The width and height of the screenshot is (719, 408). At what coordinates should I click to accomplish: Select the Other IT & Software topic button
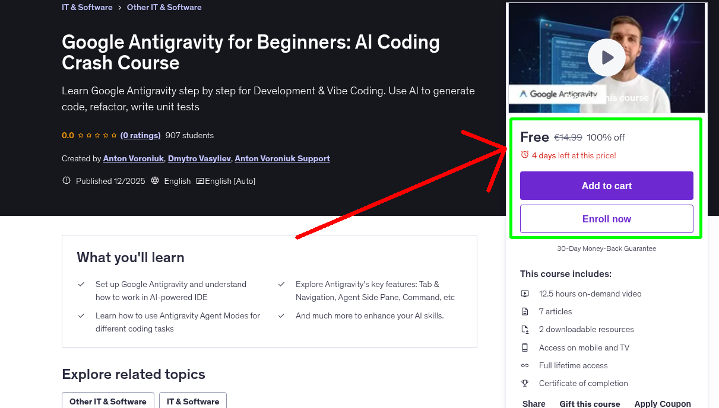(x=107, y=401)
